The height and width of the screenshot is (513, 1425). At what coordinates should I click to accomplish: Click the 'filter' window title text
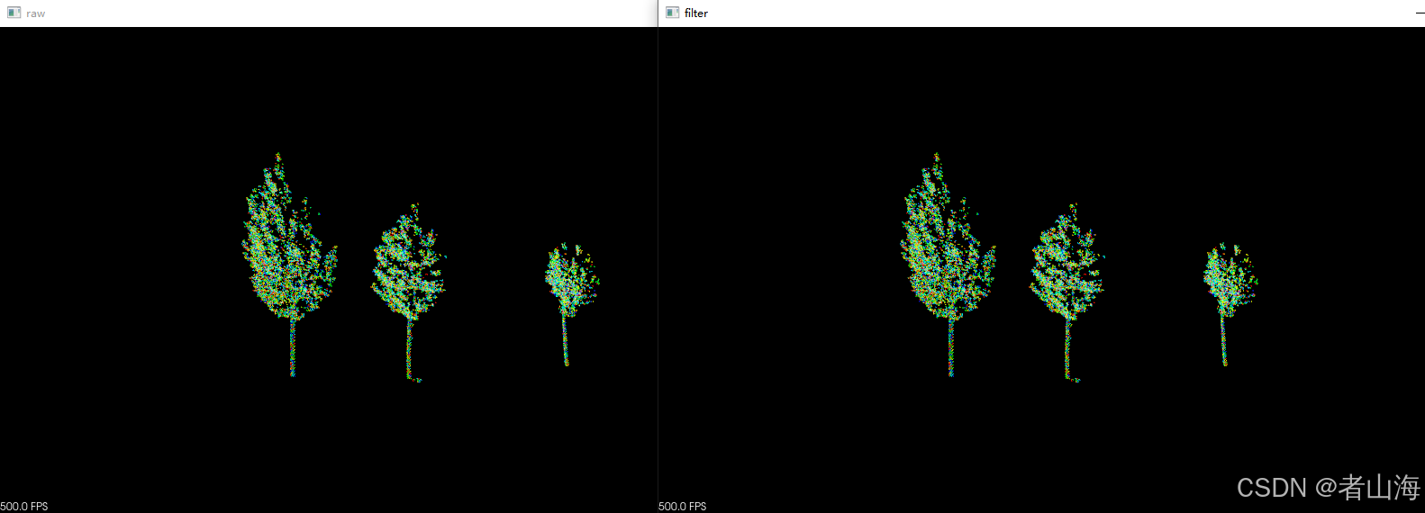point(696,13)
